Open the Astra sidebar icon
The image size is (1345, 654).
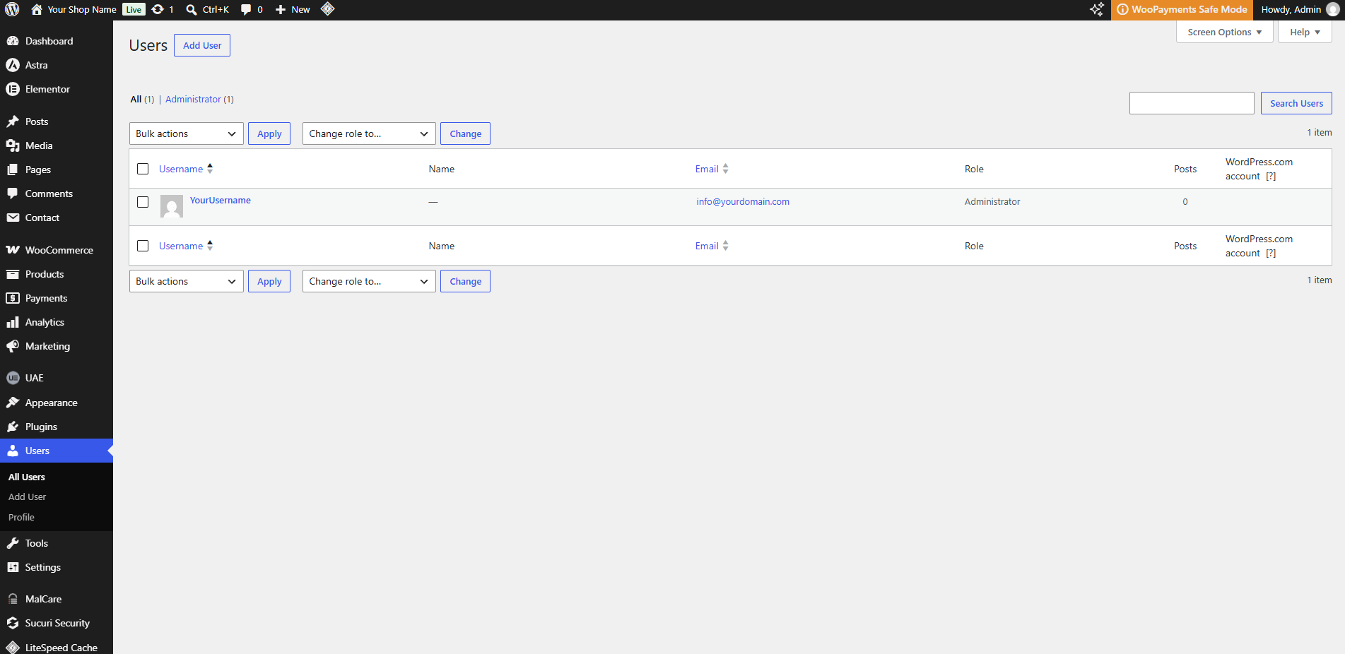13,65
